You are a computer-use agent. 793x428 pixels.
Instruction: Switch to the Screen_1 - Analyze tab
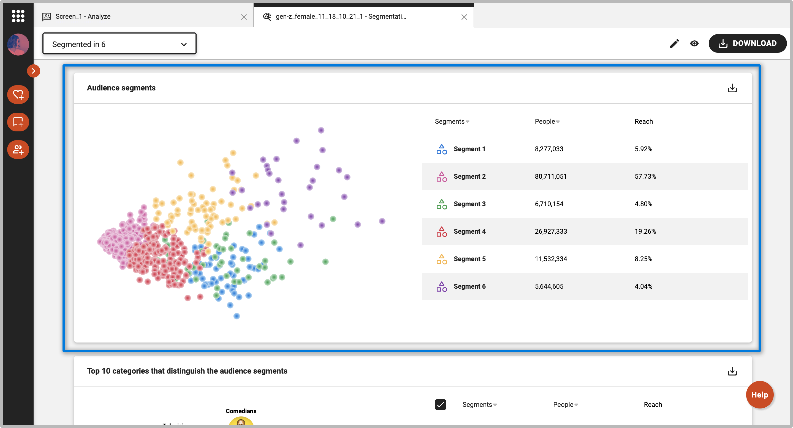click(x=83, y=16)
